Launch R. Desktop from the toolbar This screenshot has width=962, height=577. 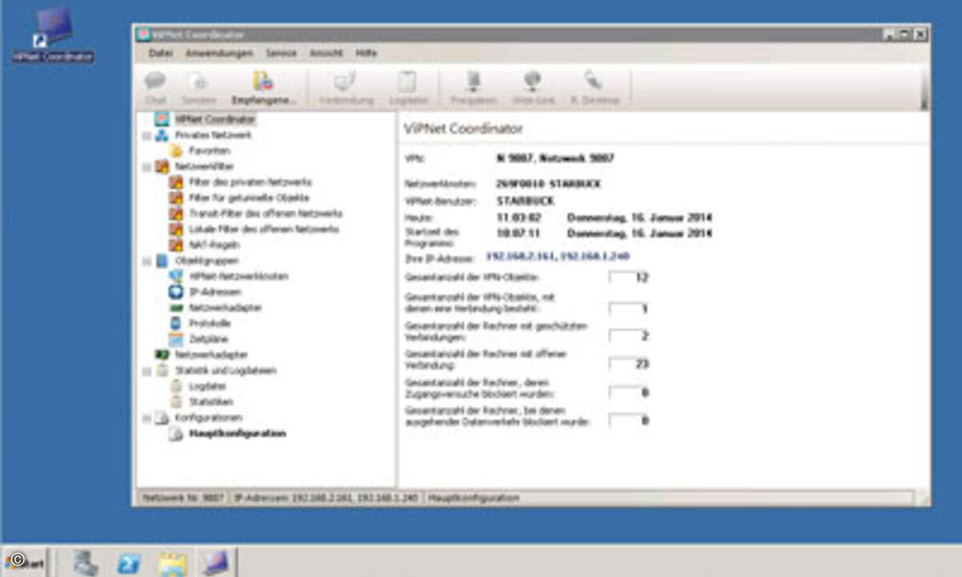pos(595,88)
